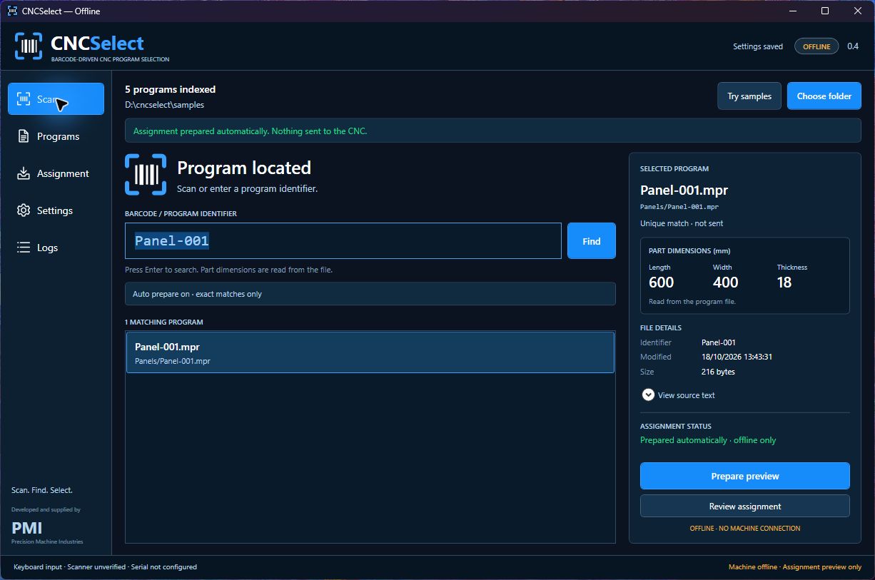Click the selected program path Panels/Panel-001.mpr
This screenshot has height=580, width=875.
click(679, 207)
